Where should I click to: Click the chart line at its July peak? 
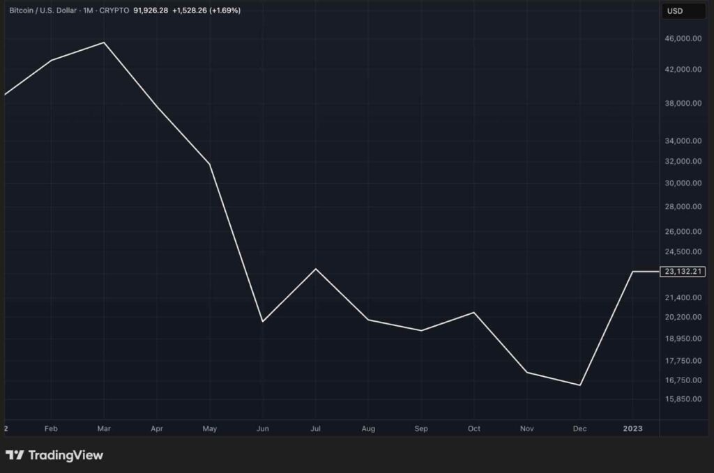[x=316, y=268]
